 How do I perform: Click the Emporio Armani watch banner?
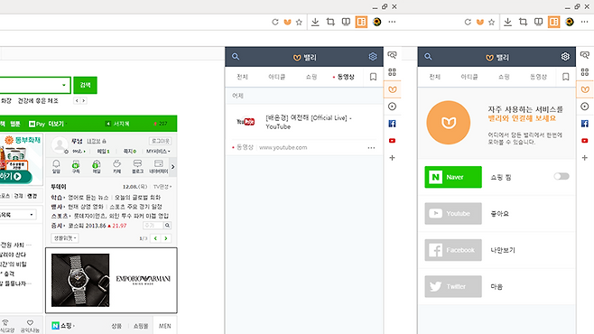[x=111, y=280]
